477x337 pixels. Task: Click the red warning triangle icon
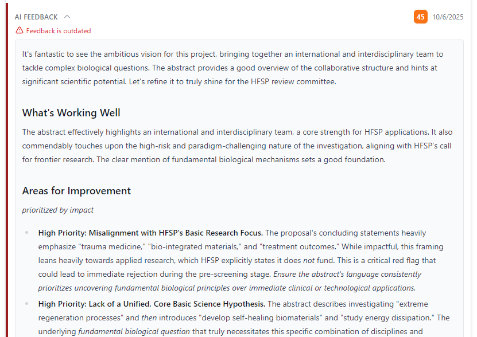(x=20, y=30)
